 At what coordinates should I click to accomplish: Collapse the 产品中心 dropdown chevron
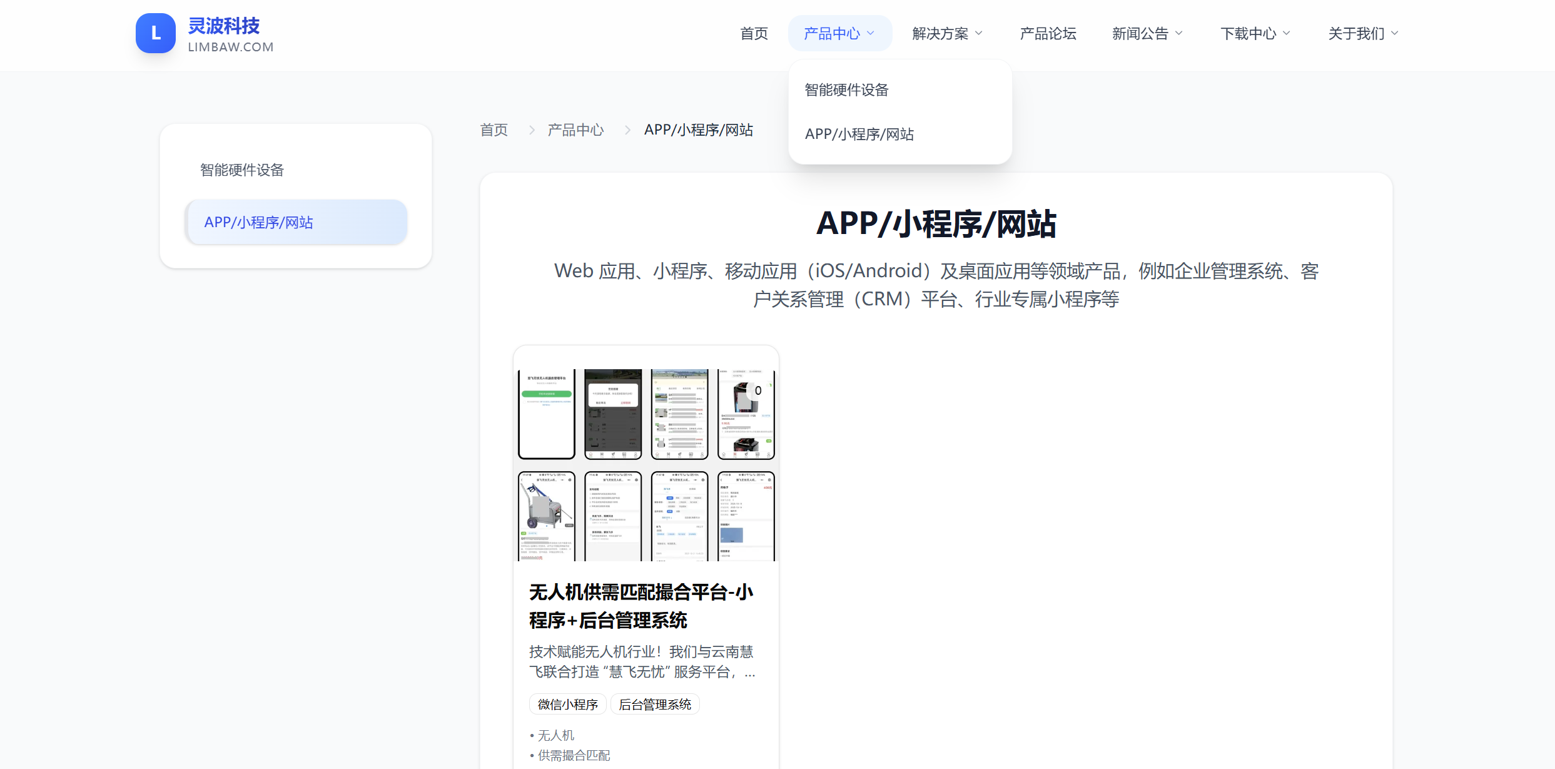coord(871,34)
